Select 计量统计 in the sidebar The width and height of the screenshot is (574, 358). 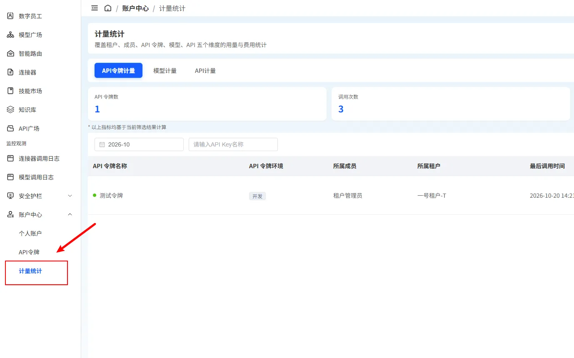click(30, 271)
